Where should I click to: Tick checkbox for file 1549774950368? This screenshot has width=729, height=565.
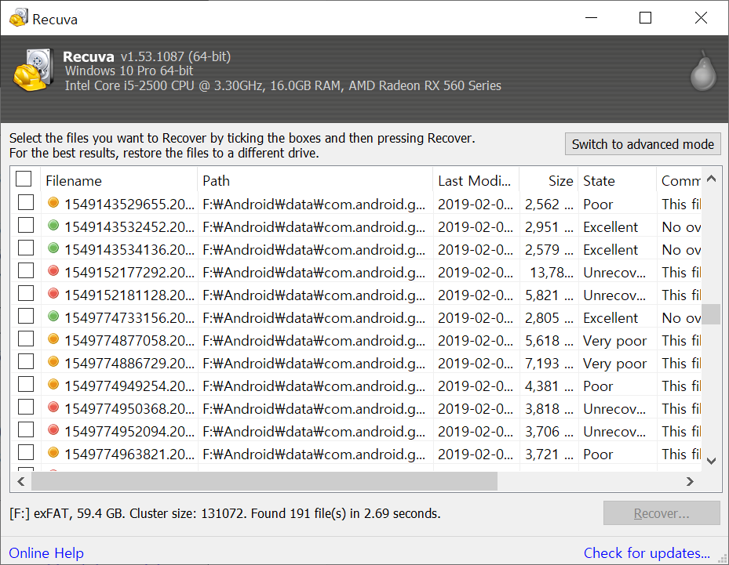pos(26,407)
